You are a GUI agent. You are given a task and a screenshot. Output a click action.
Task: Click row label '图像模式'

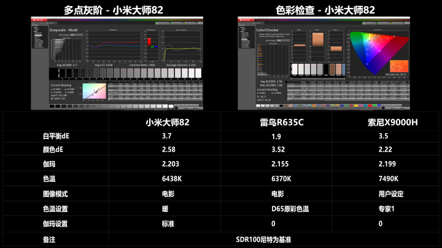[x=55, y=194]
